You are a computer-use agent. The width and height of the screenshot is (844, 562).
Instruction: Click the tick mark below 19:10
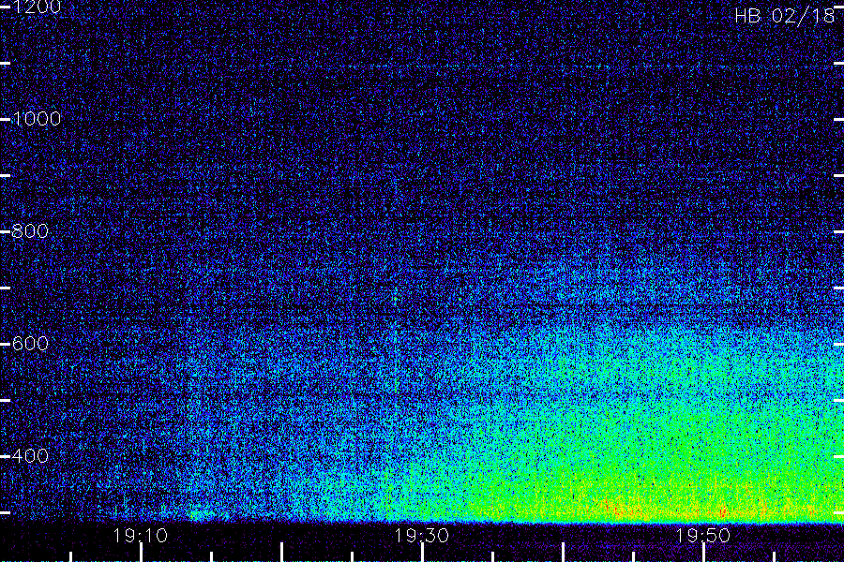point(141,553)
